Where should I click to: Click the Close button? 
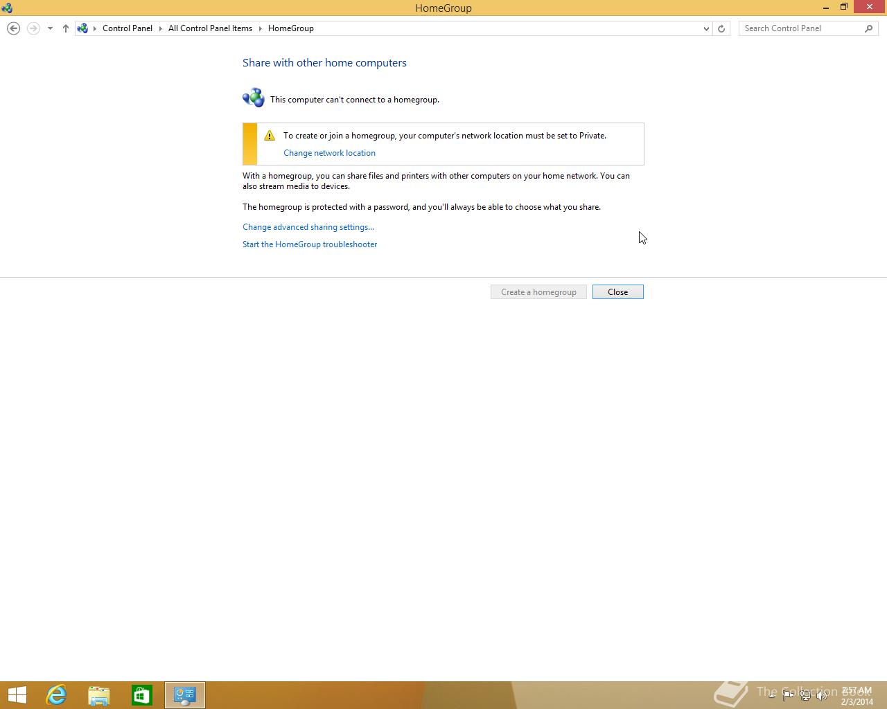pyautogui.click(x=618, y=292)
